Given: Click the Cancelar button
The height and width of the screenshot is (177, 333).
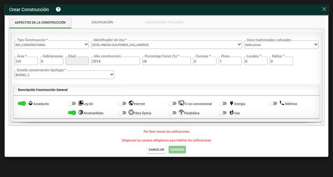Looking at the screenshot, I should [157, 150].
